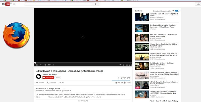Open the guide menu hamburger icon
This screenshot has width=201, height=102.
pyautogui.click(x=14, y=4)
